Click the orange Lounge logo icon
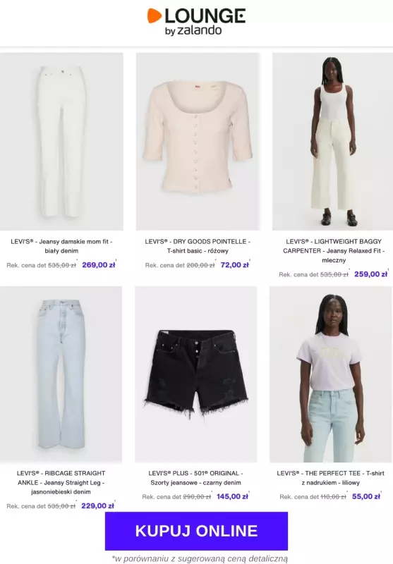This screenshot has width=393, height=564. [x=154, y=16]
